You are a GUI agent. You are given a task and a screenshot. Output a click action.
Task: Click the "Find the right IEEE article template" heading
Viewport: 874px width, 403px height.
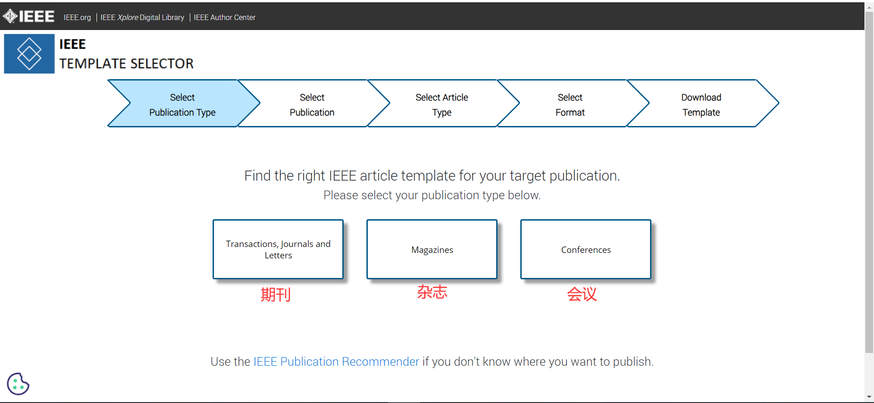click(432, 176)
